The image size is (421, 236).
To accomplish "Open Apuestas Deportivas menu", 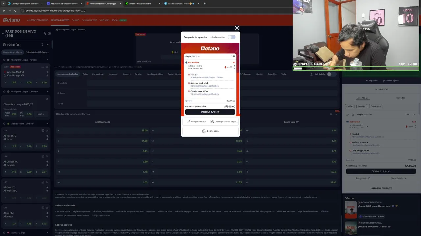I will click(37, 20).
